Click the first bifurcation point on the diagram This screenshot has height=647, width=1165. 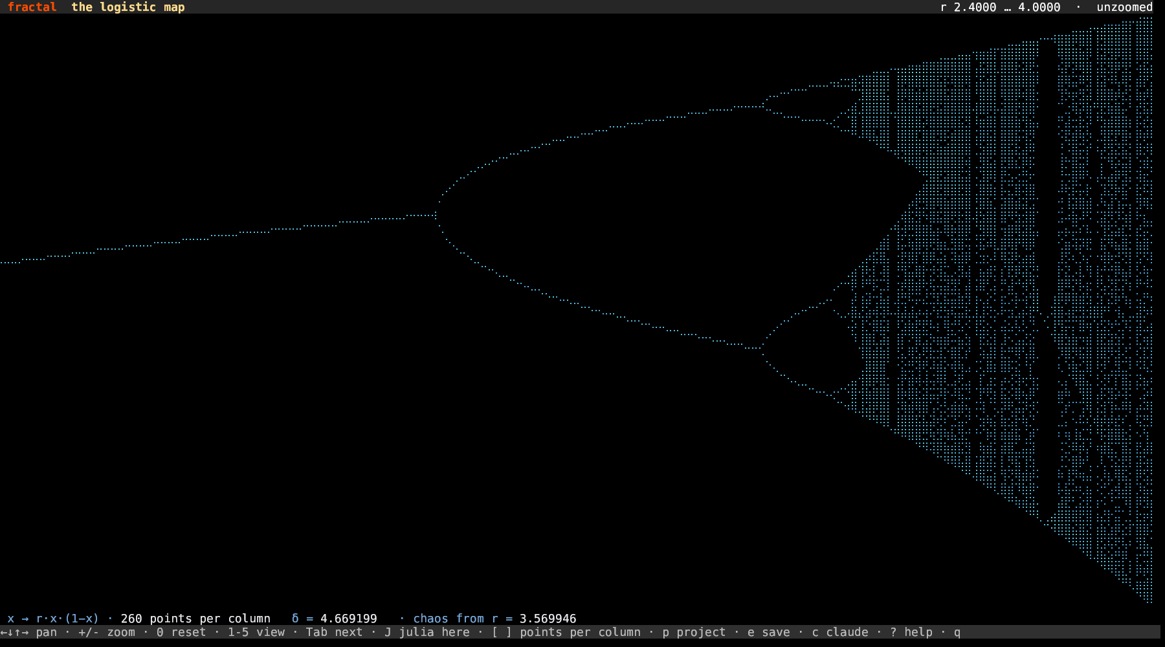point(436,215)
